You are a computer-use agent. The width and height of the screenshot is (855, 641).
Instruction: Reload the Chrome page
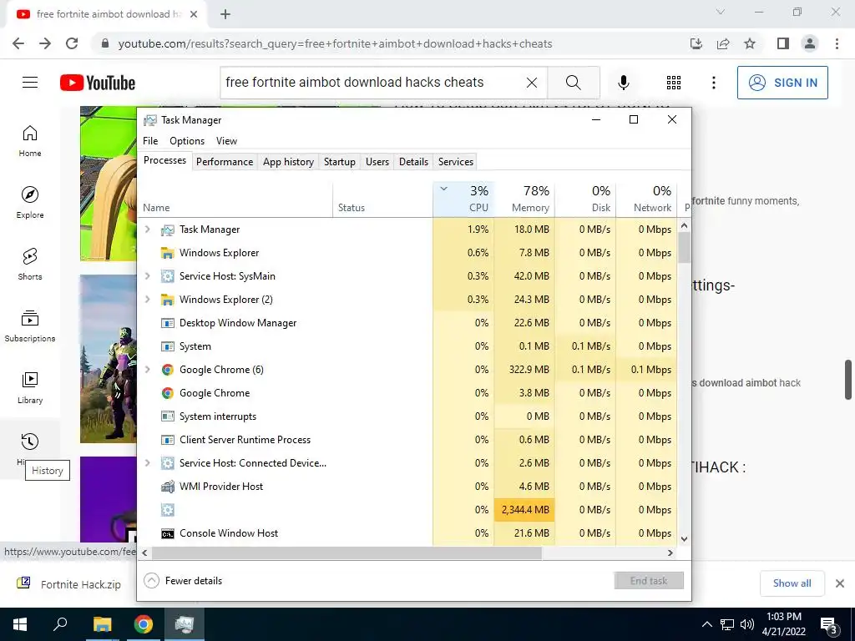[72, 43]
